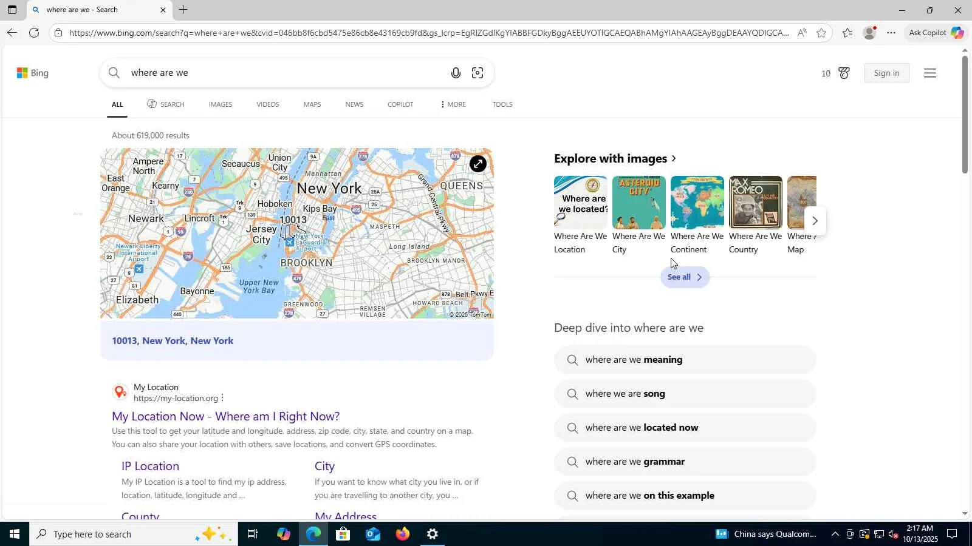Open the IP Location sublink
The height and width of the screenshot is (546, 972).
[150, 466]
